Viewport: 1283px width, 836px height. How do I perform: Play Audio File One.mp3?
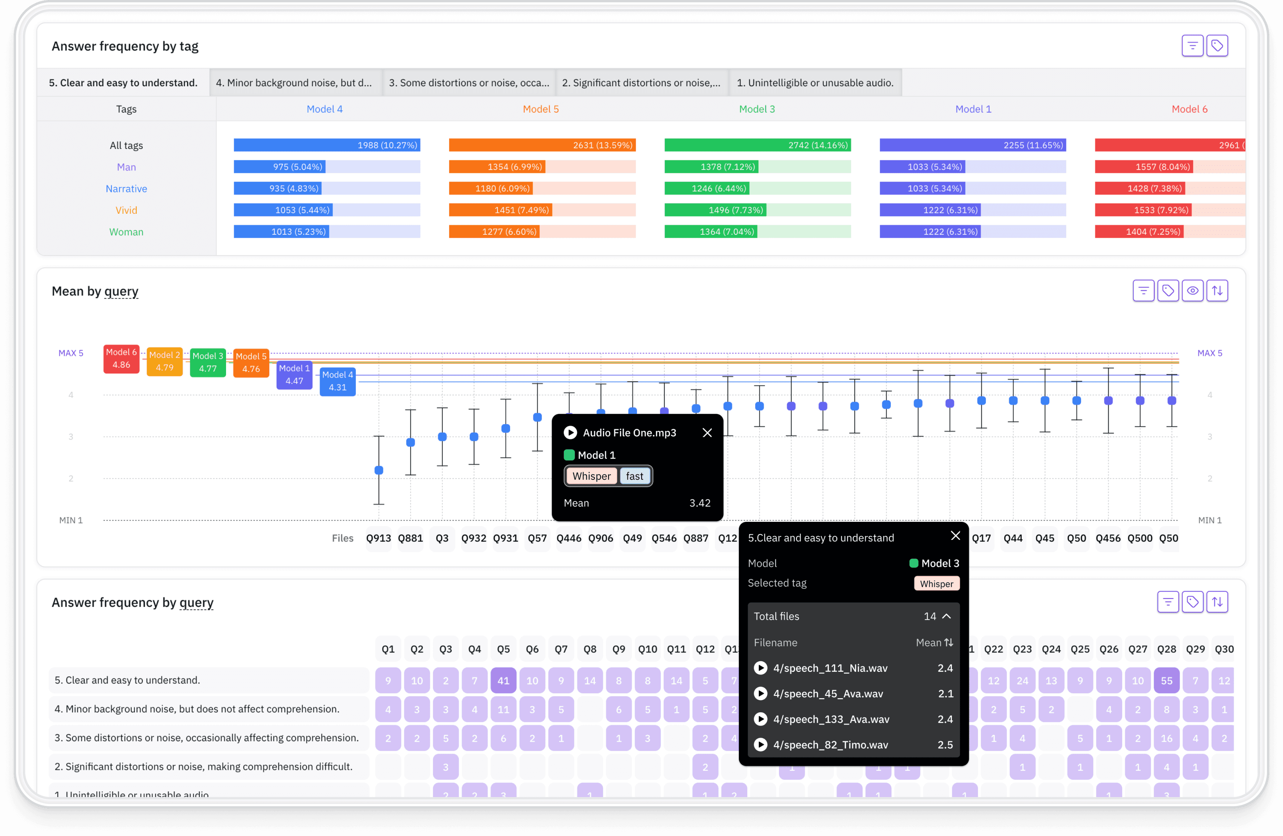tap(570, 433)
